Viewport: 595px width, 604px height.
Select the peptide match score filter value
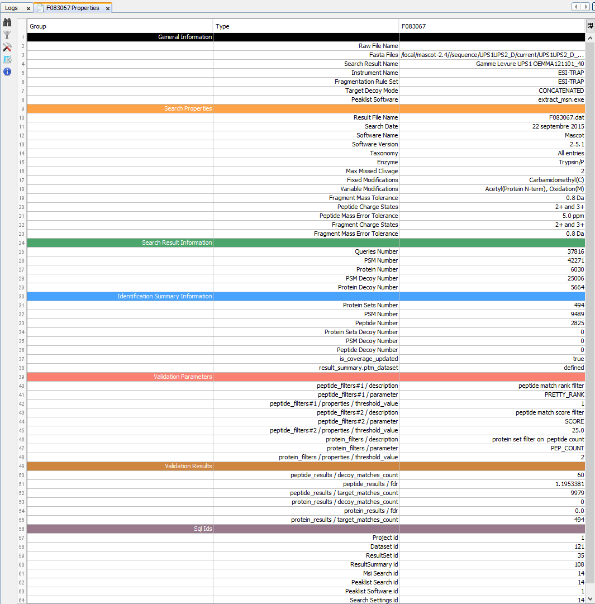pyautogui.click(x=492, y=412)
